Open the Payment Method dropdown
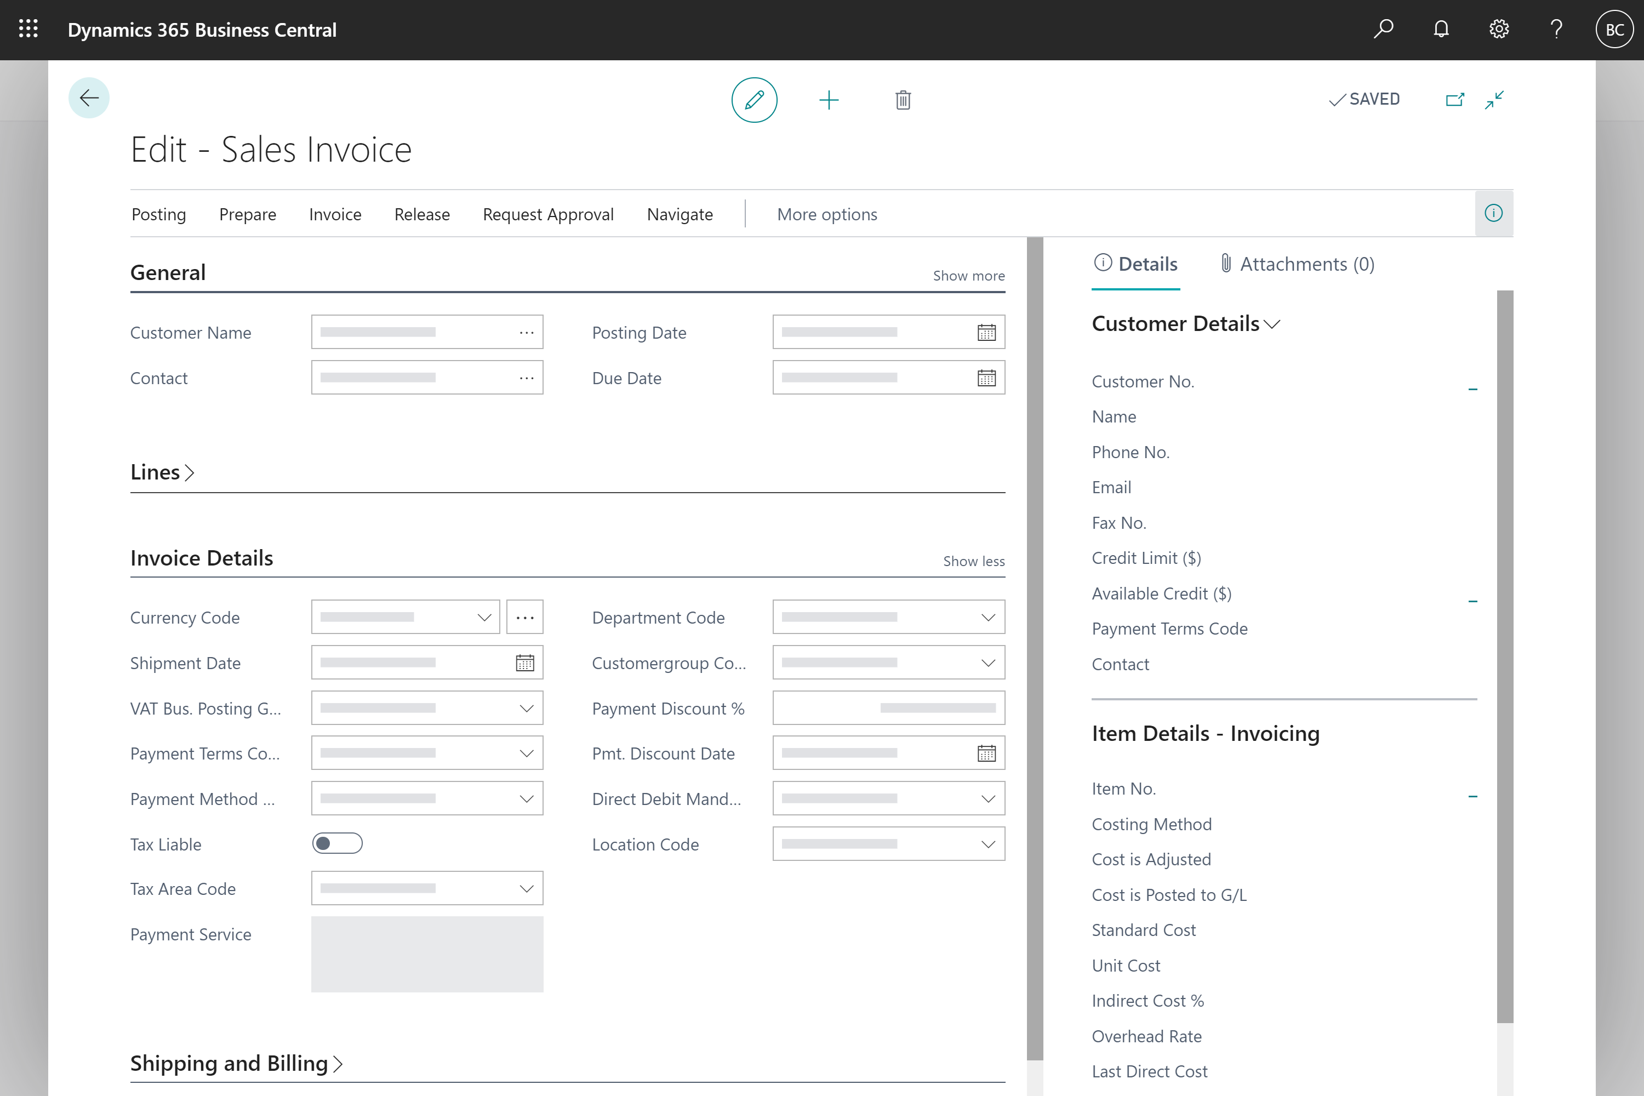 click(526, 797)
